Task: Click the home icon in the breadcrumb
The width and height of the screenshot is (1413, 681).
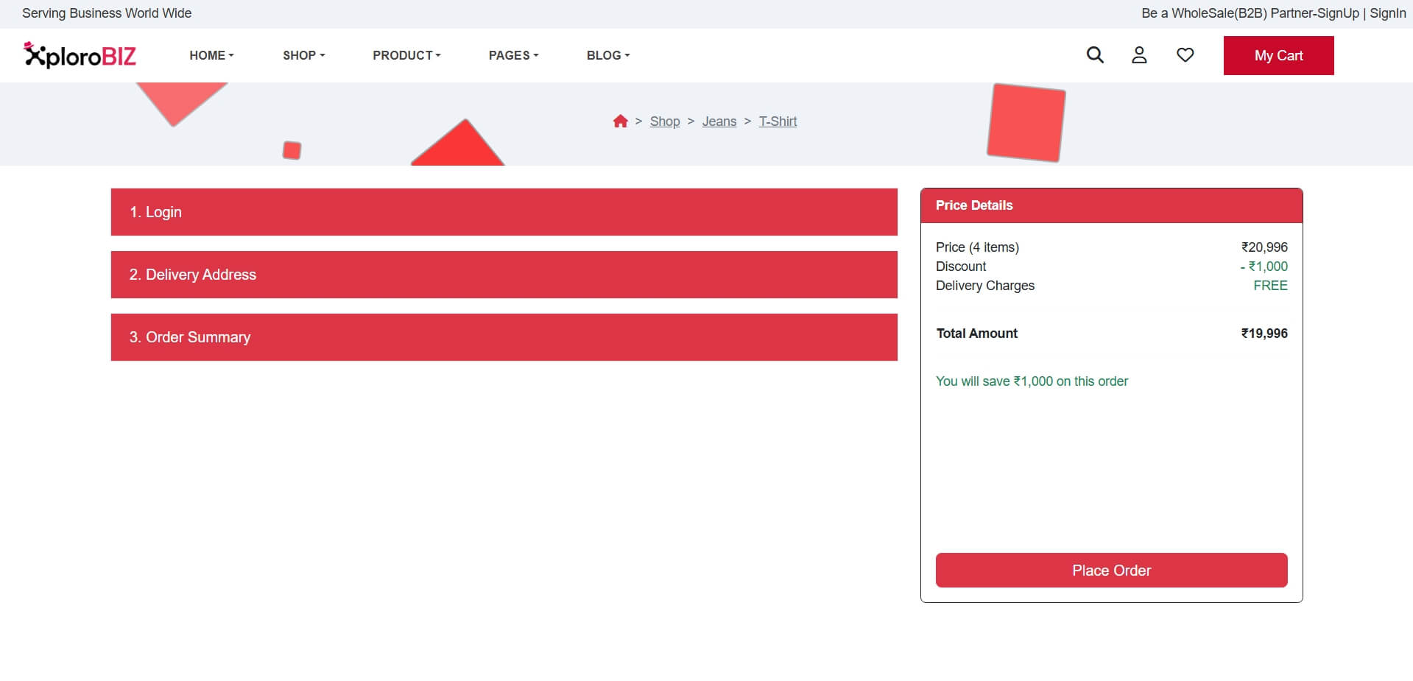Action: click(621, 121)
